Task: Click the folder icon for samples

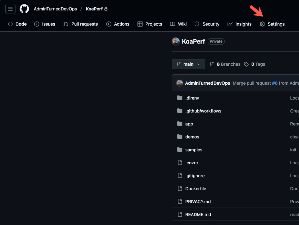Action: click(x=180, y=150)
